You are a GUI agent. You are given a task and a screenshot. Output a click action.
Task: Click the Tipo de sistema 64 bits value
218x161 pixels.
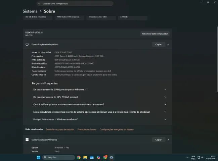pyautogui.click(x=83, y=71)
